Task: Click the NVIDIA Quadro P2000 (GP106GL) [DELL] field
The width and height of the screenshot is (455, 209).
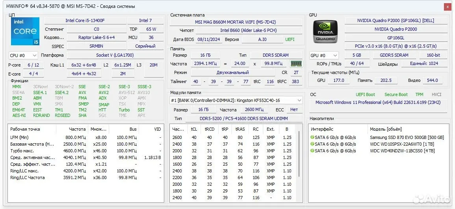Action: tap(396, 20)
